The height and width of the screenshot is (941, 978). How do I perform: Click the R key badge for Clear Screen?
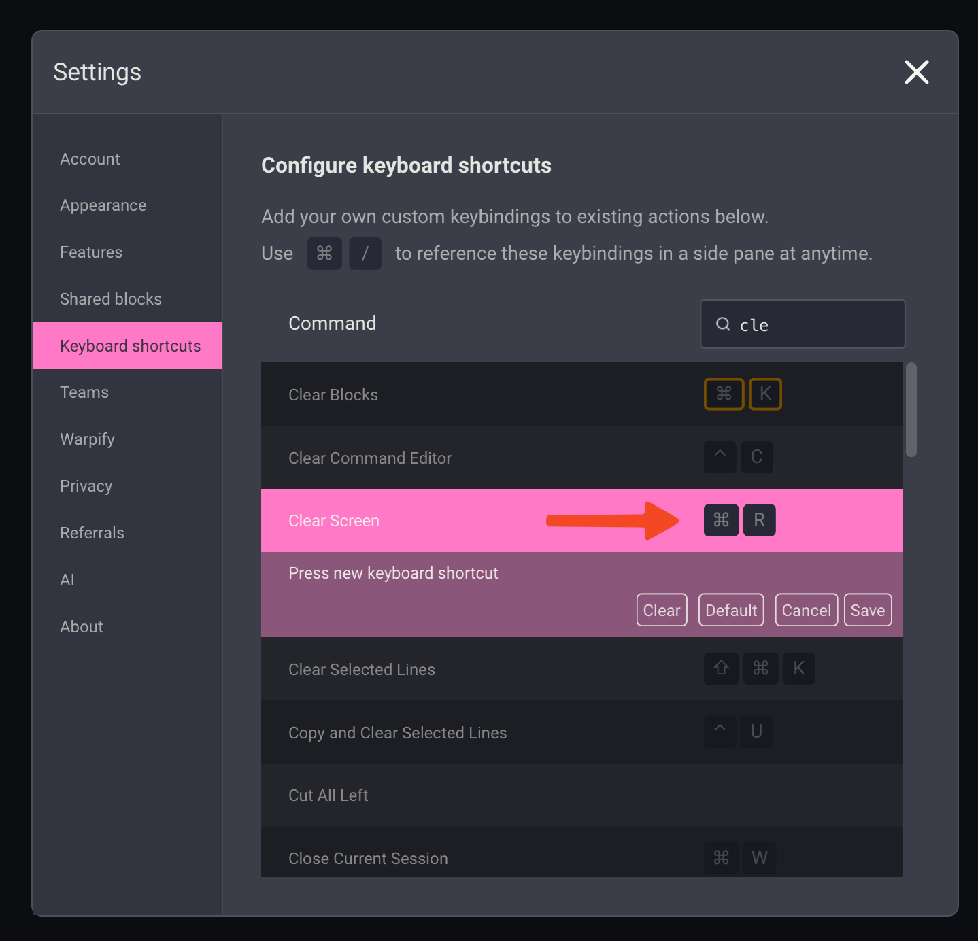tap(760, 520)
